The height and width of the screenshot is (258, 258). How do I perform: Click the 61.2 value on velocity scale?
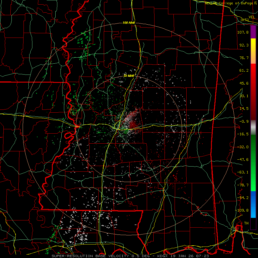244,71
